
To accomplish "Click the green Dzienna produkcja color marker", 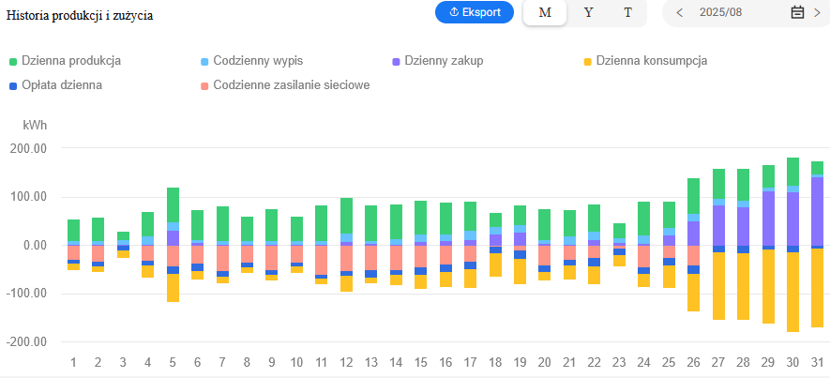I will tap(13, 62).
